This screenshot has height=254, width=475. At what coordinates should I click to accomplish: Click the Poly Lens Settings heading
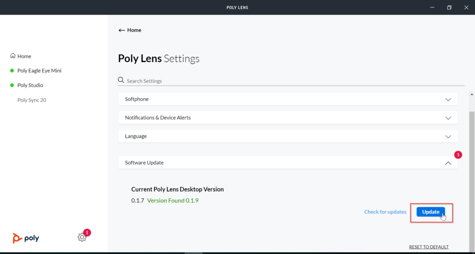[159, 58]
